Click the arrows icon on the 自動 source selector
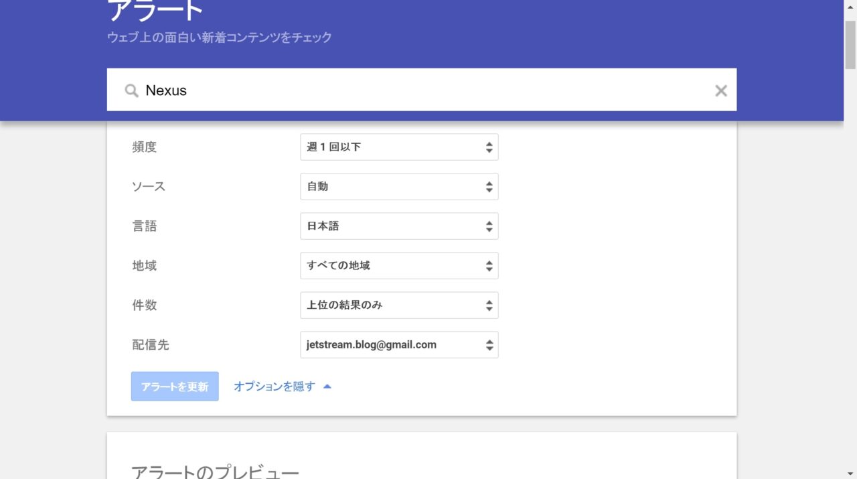Image resolution: width=857 pixels, height=479 pixels. tap(489, 187)
